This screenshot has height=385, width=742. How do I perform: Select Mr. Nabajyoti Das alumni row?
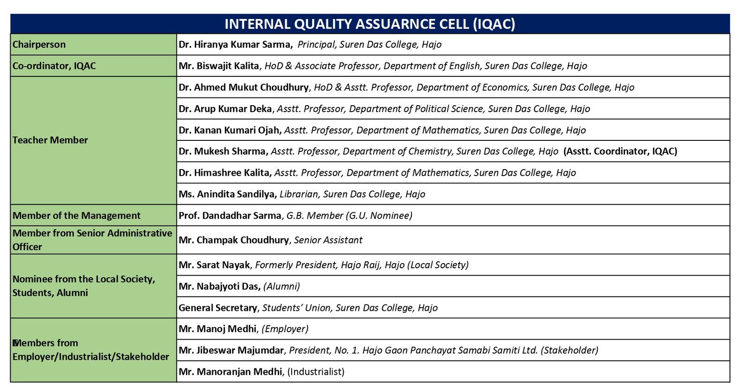point(239,286)
